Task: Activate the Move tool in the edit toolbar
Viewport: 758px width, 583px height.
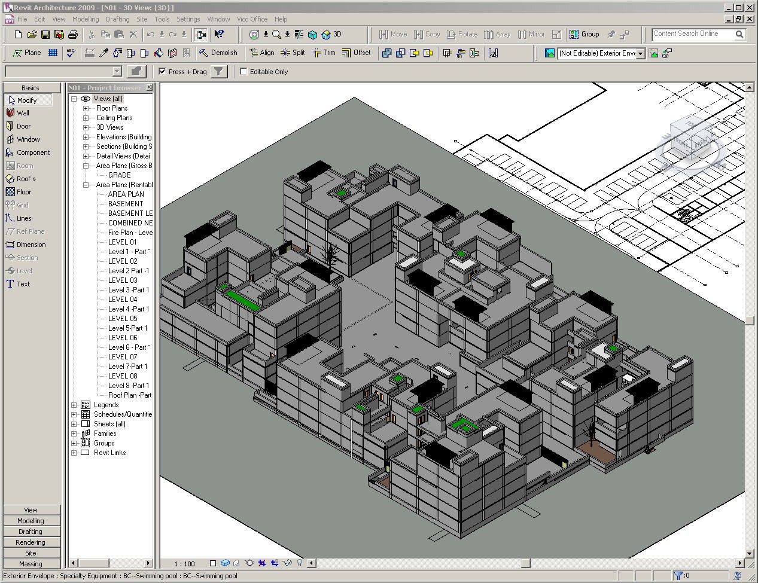Action: click(393, 35)
